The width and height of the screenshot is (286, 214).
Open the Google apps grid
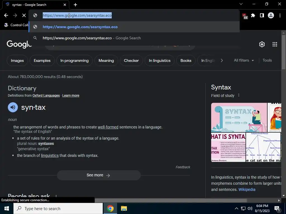275,44
